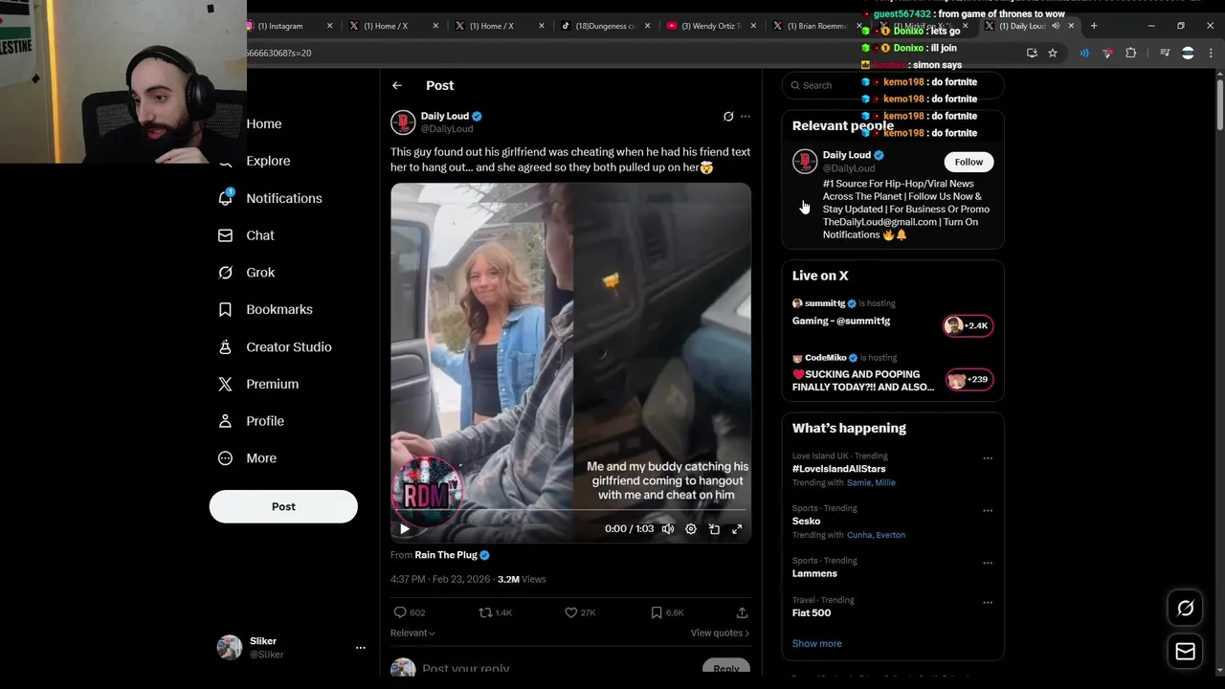Open Premium X icon in sidebar
The width and height of the screenshot is (1225, 689).
click(x=225, y=384)
